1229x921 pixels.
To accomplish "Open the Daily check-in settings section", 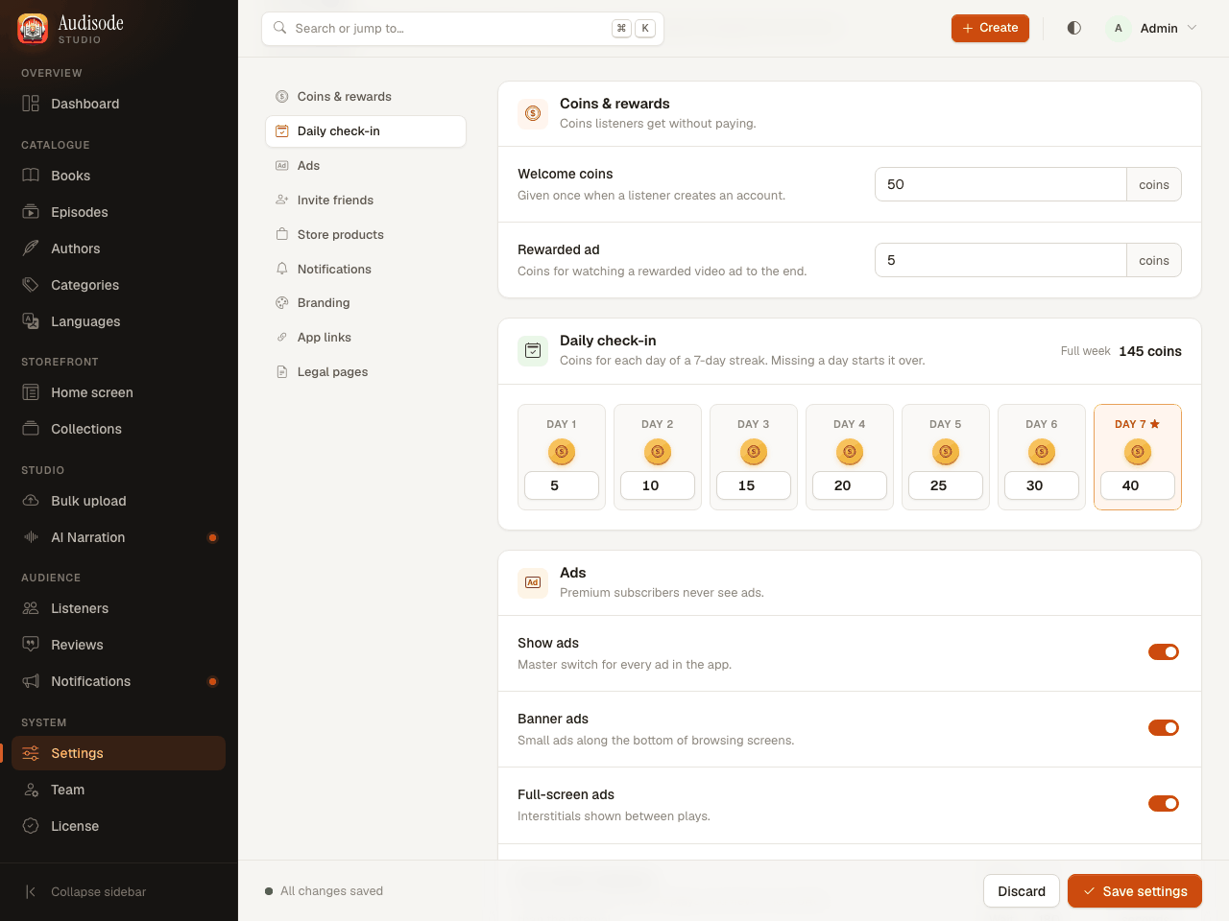I will pyautogui.click(x=366, y=131).
